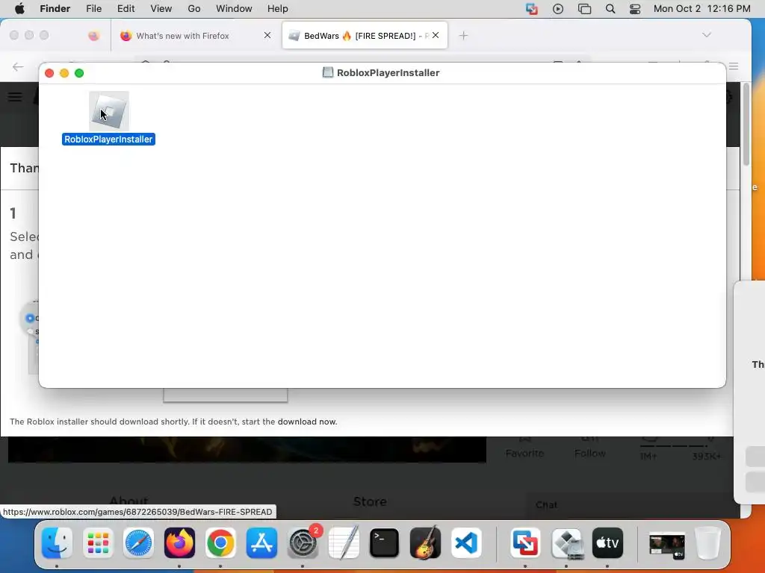The width and height of the screenshot is (765, 573).
Task: Click the VMware Fusion menu bar icon
Action: (532, 9)
